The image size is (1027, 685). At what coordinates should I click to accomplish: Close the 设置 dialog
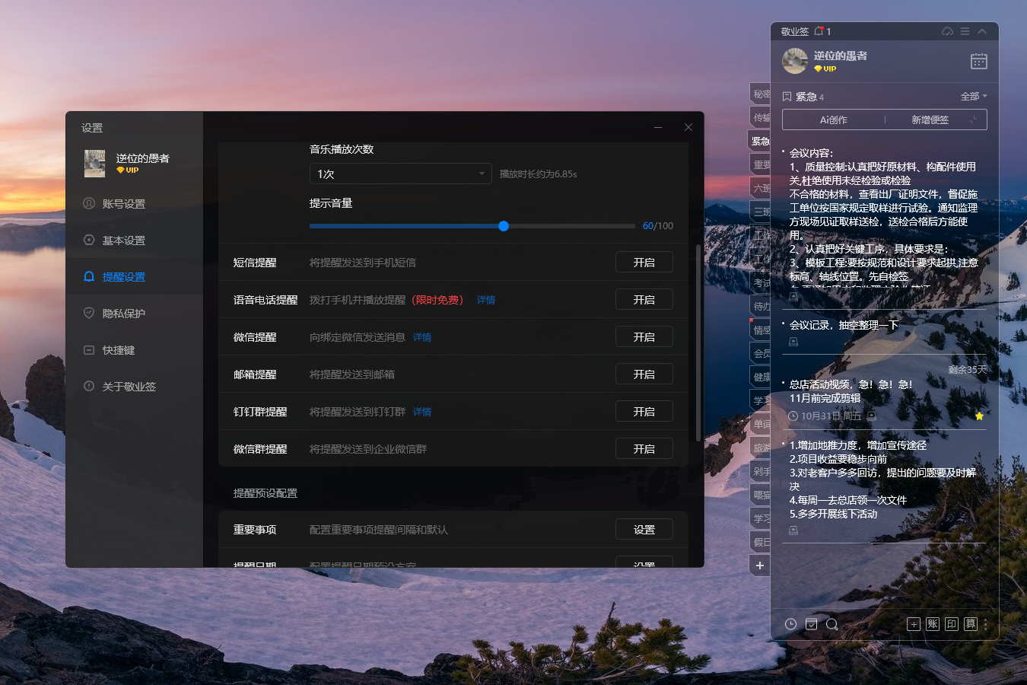pyautogui.click(x=688, y=127)
